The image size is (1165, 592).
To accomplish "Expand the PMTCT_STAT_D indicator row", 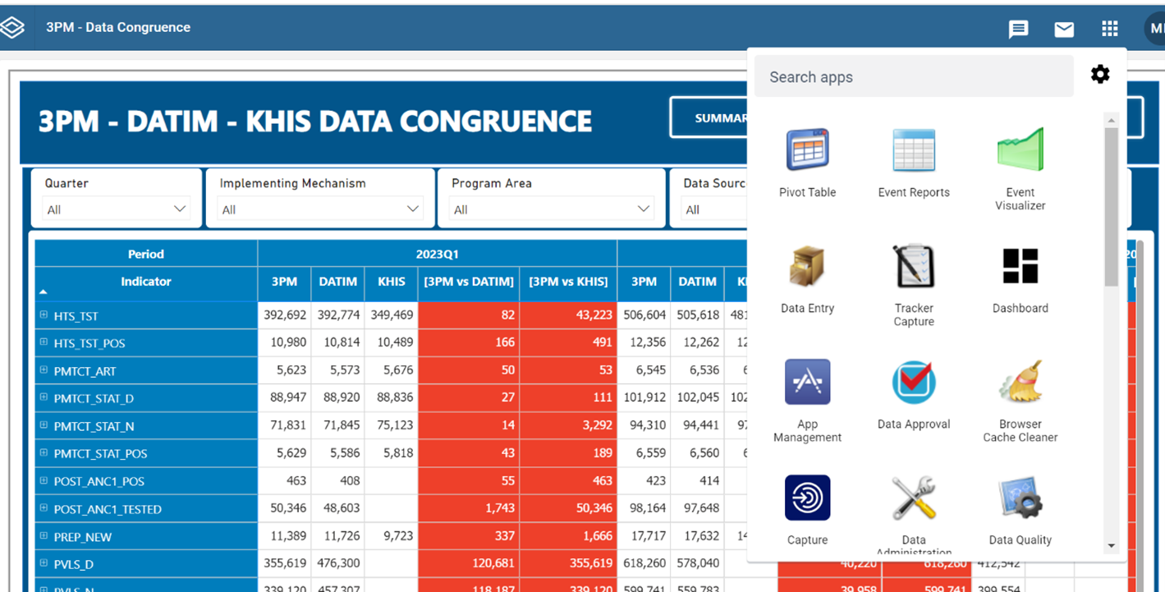I will pos(44,397).
